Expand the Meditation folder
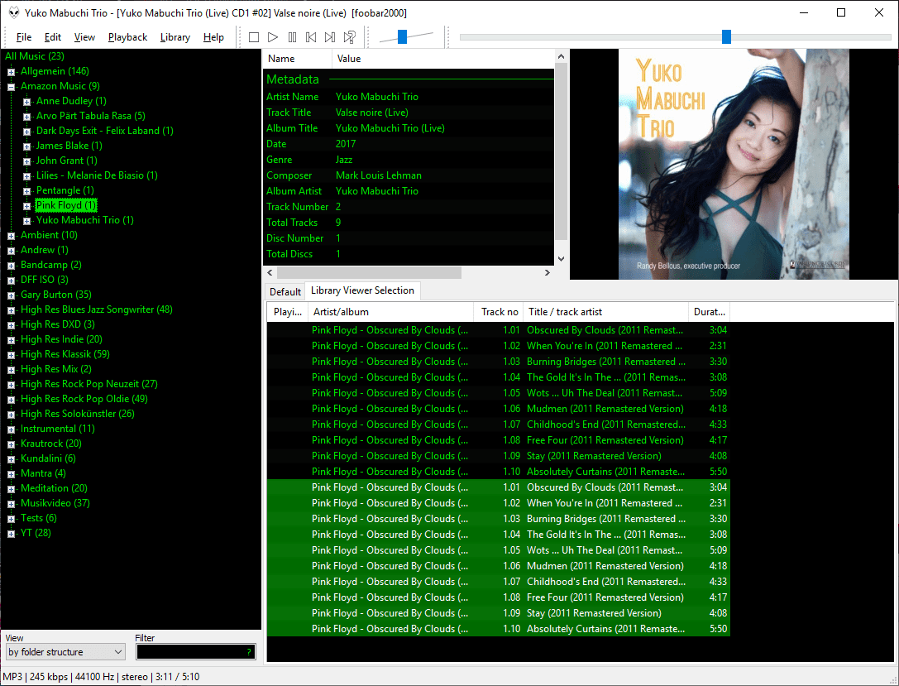Image resolution: width=899 pixels, height=686 pixels. pos(11,489)
